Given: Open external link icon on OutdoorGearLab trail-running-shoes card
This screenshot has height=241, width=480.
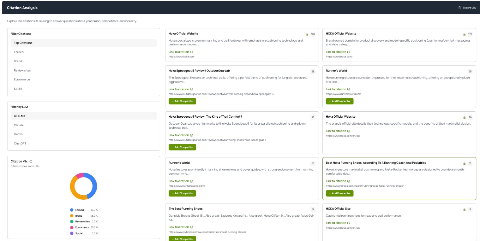Looking at the screenshot, I should click(x=191, y=89).
